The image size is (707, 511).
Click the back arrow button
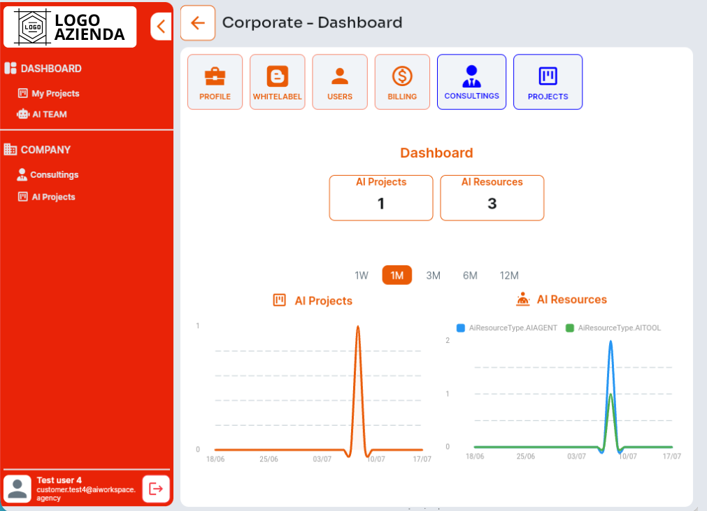tap(198, 23)
